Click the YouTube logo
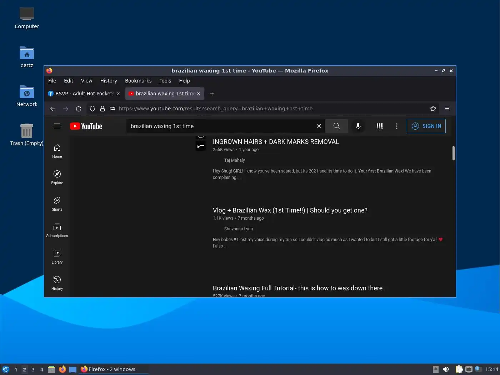Viewport: 500px width, 375px height. [x=86, y=126]
